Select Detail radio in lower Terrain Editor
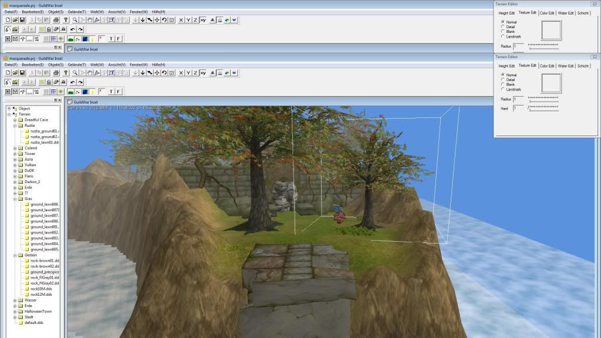 [503, 79]
